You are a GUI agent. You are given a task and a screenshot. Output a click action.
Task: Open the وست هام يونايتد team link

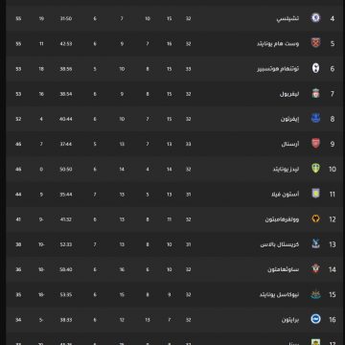click(x=278, y=43)
